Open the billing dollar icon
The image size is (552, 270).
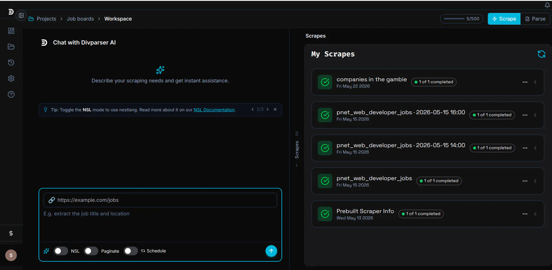tap(11, 233)
